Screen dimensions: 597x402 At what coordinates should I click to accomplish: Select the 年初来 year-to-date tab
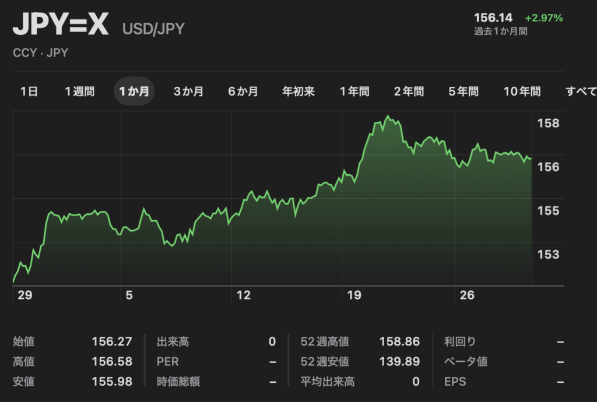(298, 91)
